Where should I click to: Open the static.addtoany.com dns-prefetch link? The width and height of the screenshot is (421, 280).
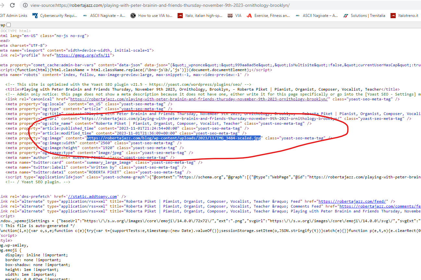[92, 197]
